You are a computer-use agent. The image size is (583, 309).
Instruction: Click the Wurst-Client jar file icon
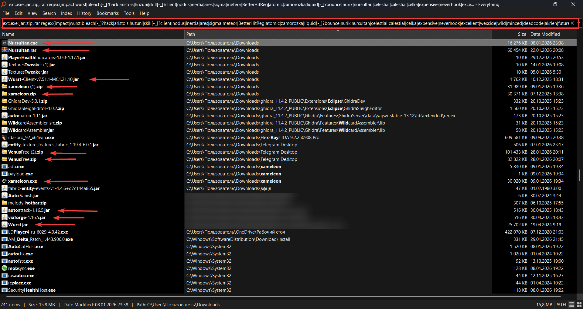coord(5,79)
